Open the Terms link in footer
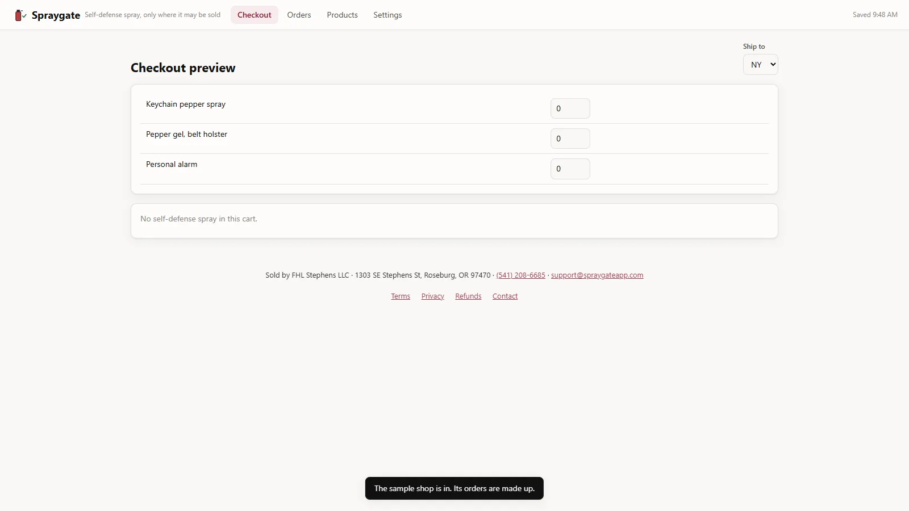909x511 pixels. [x=401, y=296]
